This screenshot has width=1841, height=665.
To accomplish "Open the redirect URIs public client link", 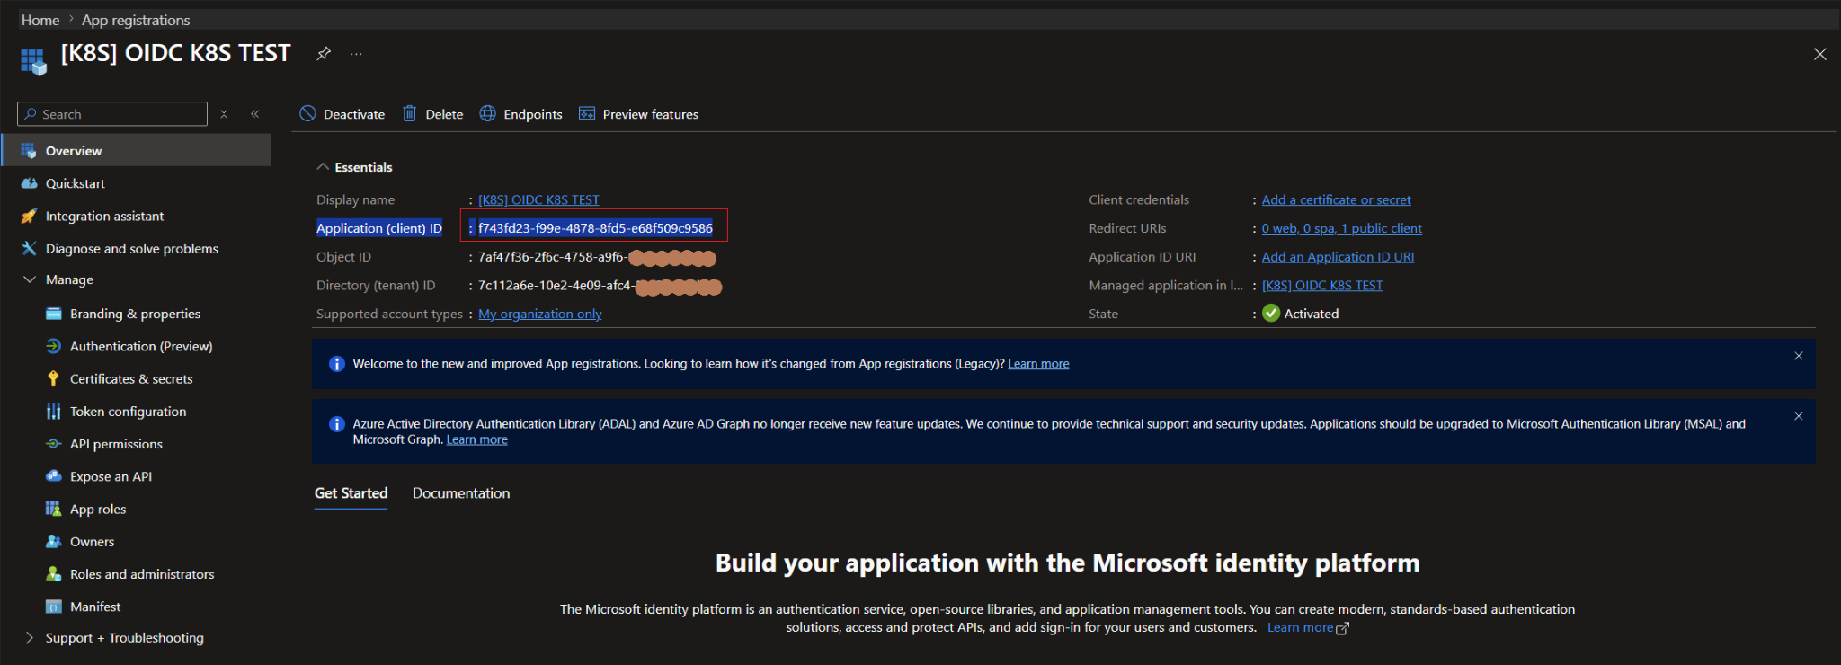I will click(1341, 228).
